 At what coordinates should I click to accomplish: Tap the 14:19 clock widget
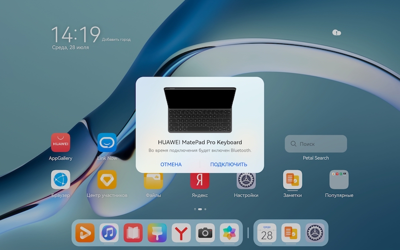pyautogui.click(x=76, y=34)
